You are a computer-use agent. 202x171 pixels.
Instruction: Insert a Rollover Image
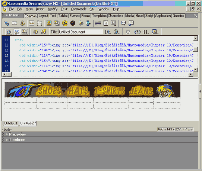81,23
